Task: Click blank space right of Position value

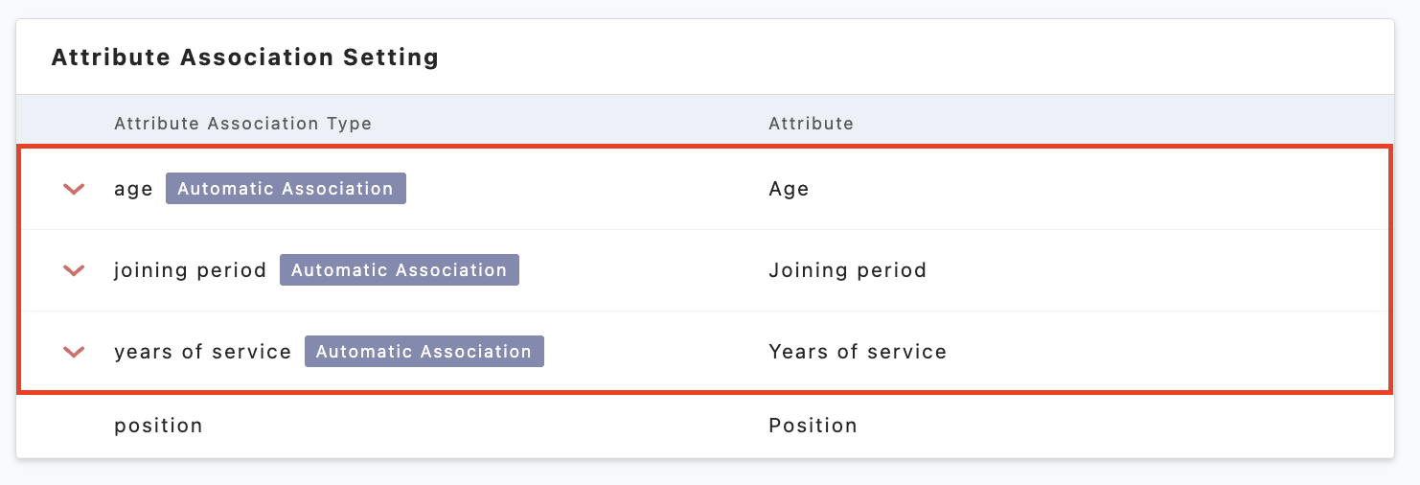Action: 1102,426
